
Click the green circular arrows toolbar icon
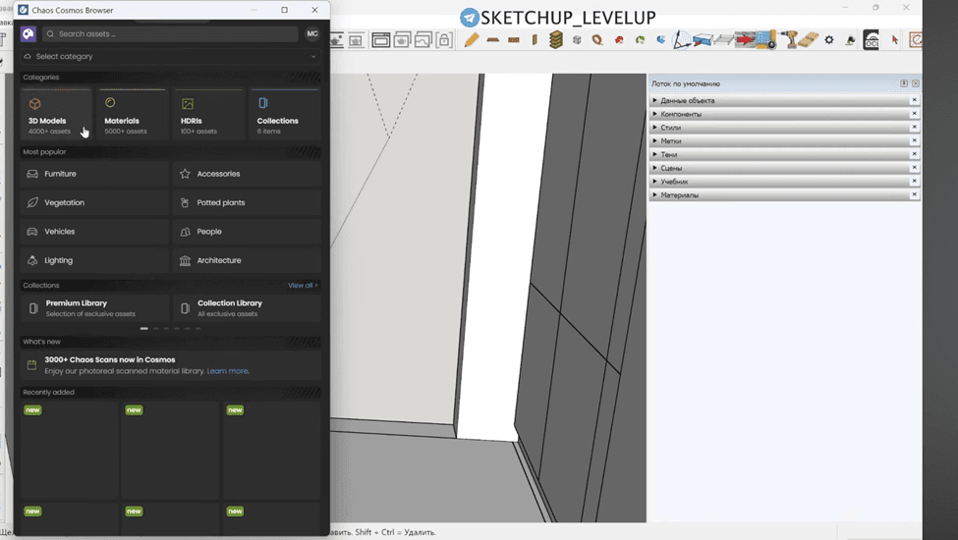[x=640, y=40]
